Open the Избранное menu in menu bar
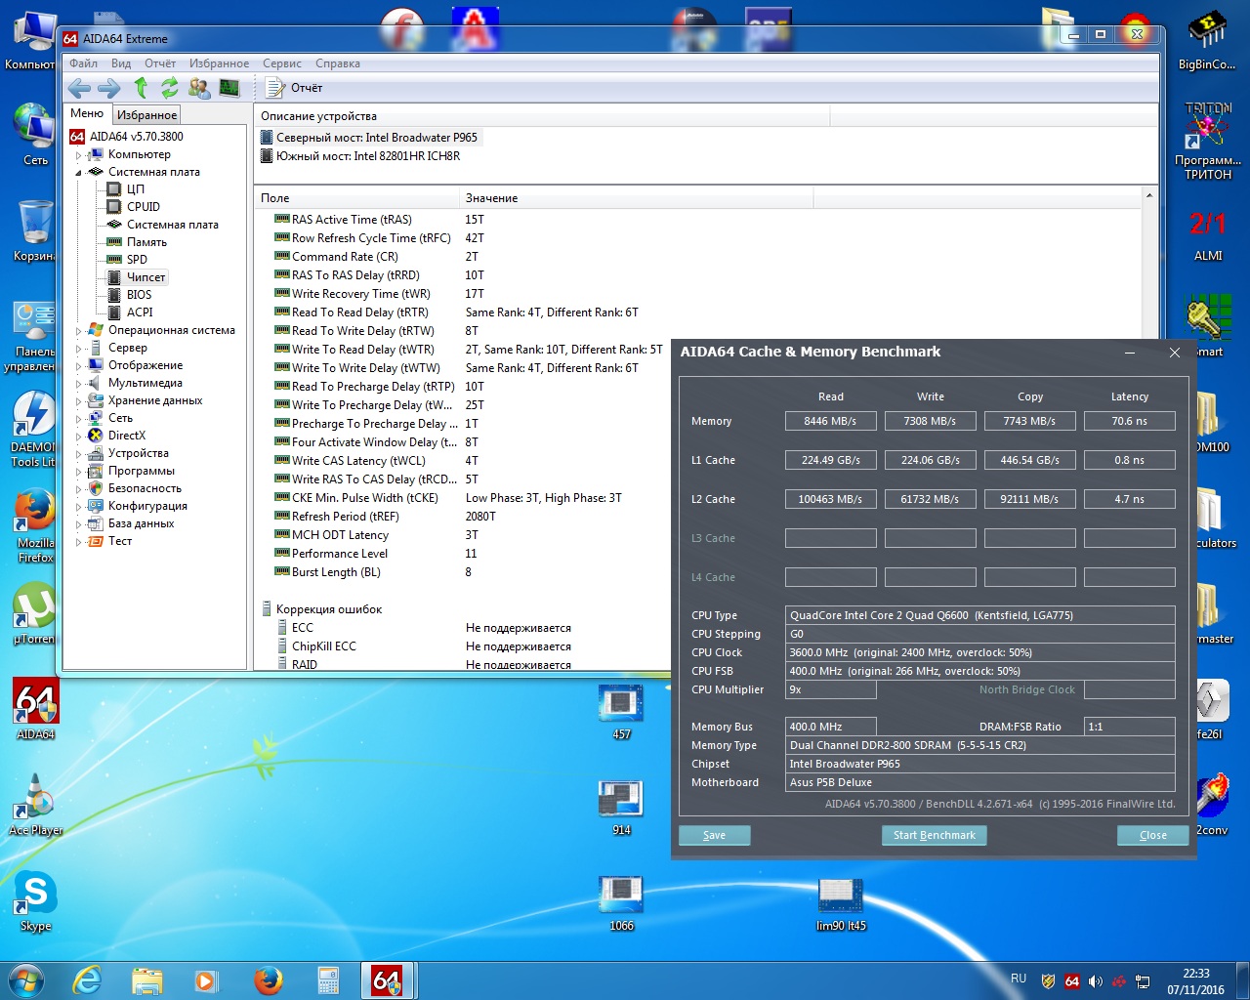This screenshot has width=1250, height=1000. pyautogui.click(x=219, y=63)
